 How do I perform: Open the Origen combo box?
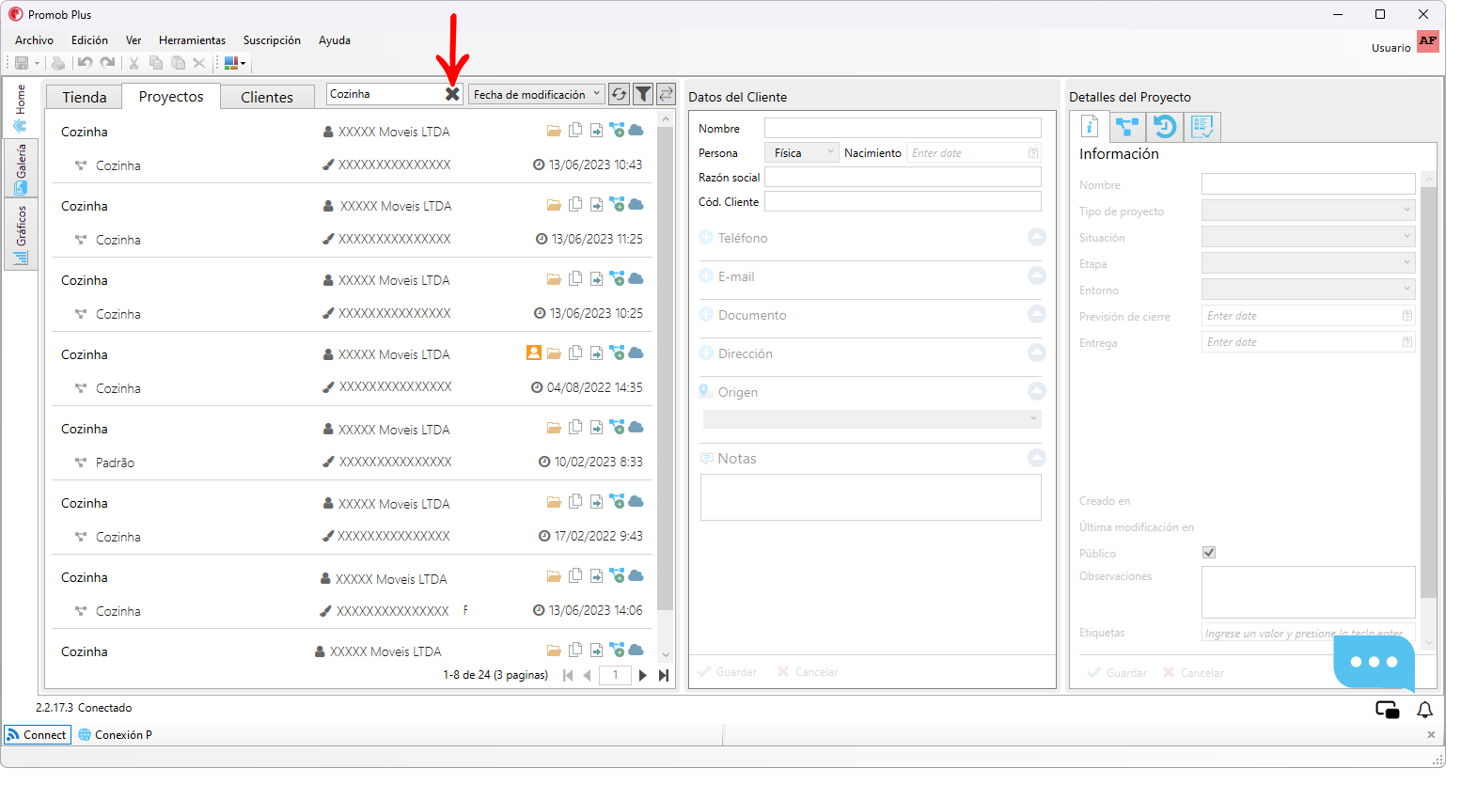point(872,419)
